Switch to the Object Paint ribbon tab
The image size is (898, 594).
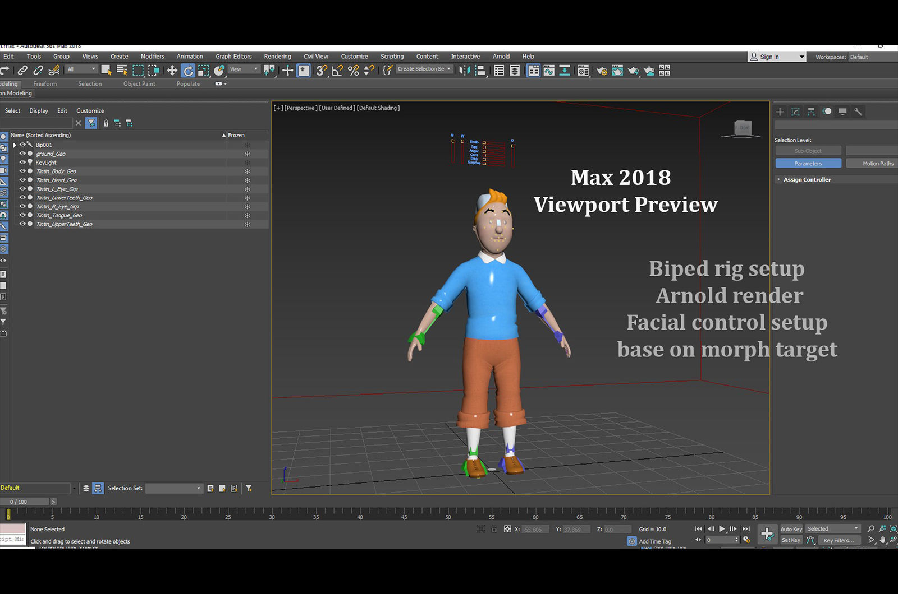139,84
